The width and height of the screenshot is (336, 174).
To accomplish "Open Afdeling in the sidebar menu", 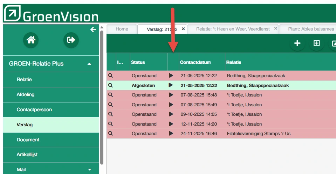I will (x=51, y=94).
